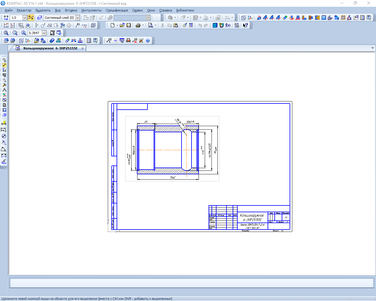Click the blue Help question-mark icon
376x301 pixels.
(148, 41)
